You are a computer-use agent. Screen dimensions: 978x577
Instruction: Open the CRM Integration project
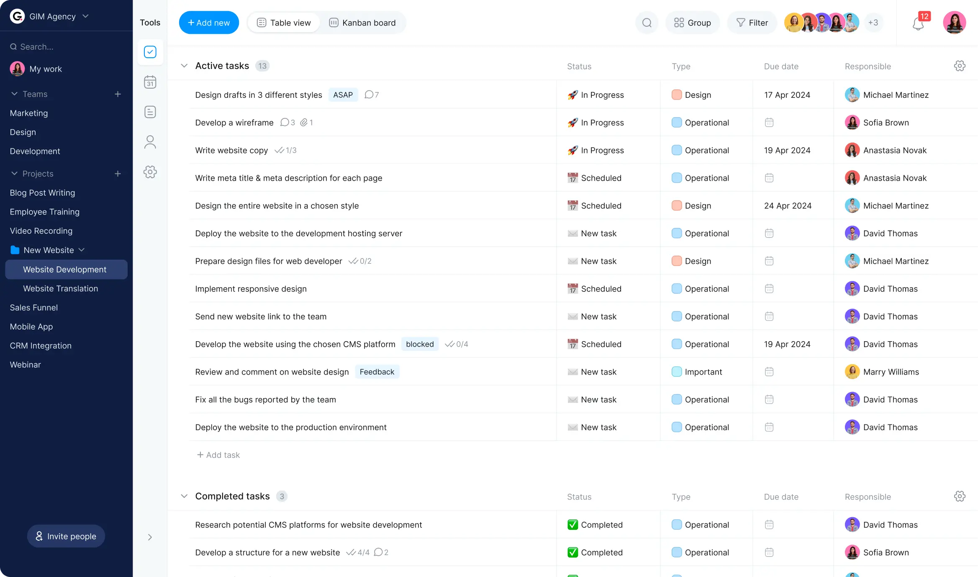point(41,346)
